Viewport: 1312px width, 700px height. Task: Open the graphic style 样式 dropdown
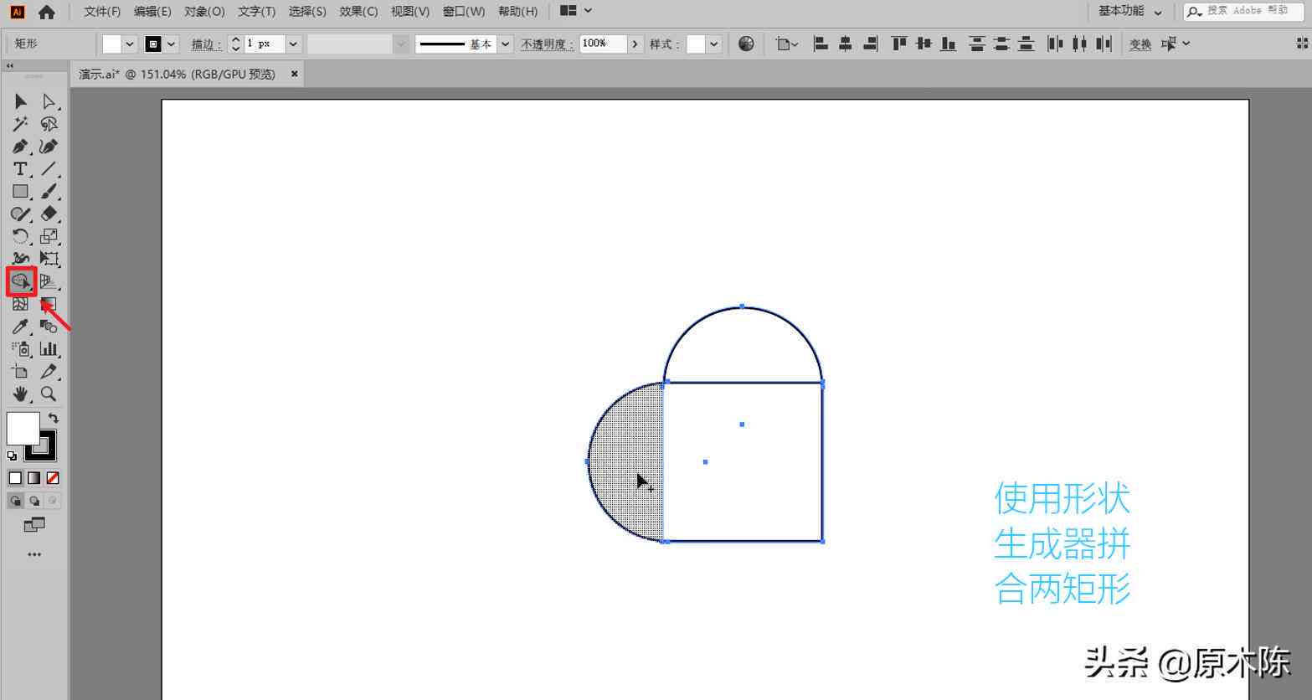coord(713,44)
